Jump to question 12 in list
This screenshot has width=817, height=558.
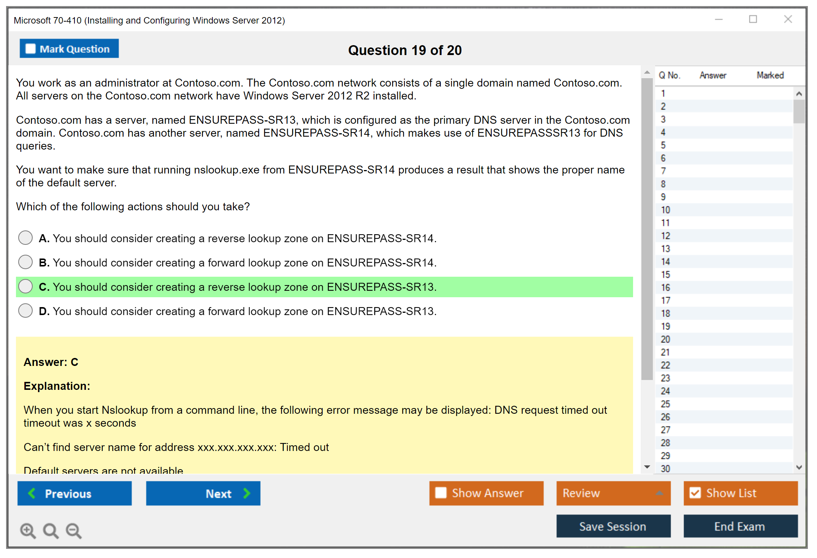point(665,236)
